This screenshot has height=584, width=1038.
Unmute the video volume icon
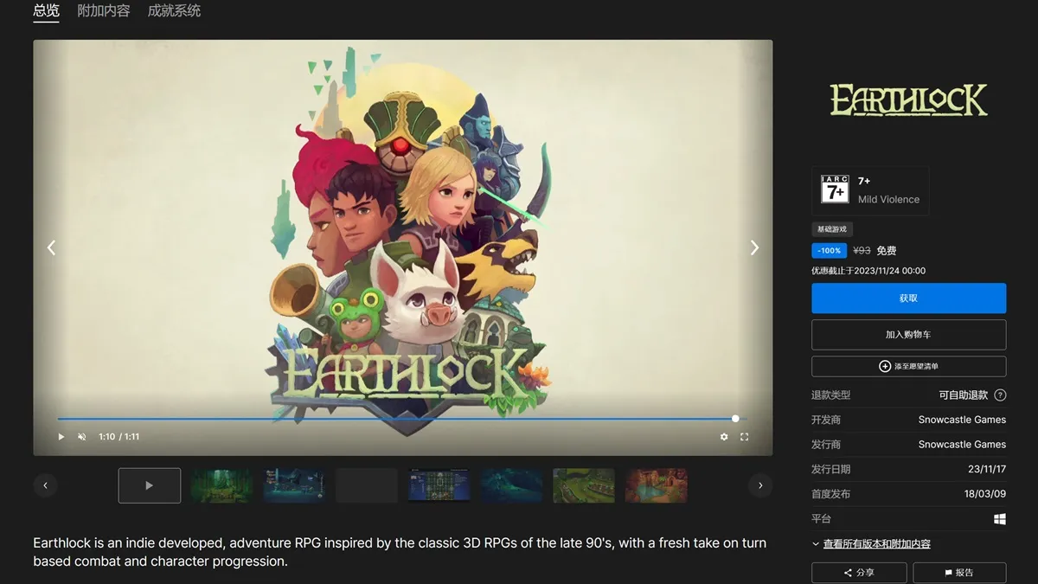pos(81,437)
